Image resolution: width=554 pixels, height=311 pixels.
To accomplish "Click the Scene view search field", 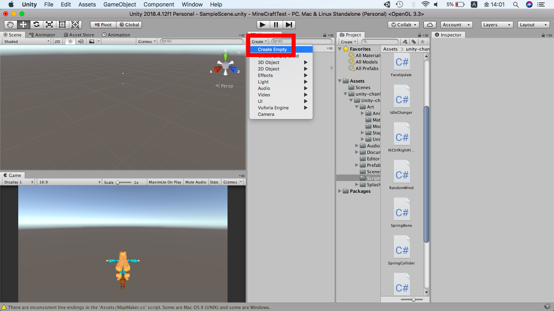I will click(202, 41).
